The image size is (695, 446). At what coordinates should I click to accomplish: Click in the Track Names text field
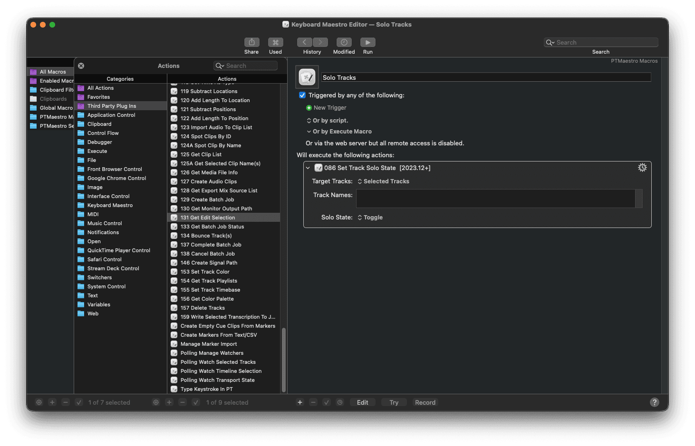click(495, 199)
